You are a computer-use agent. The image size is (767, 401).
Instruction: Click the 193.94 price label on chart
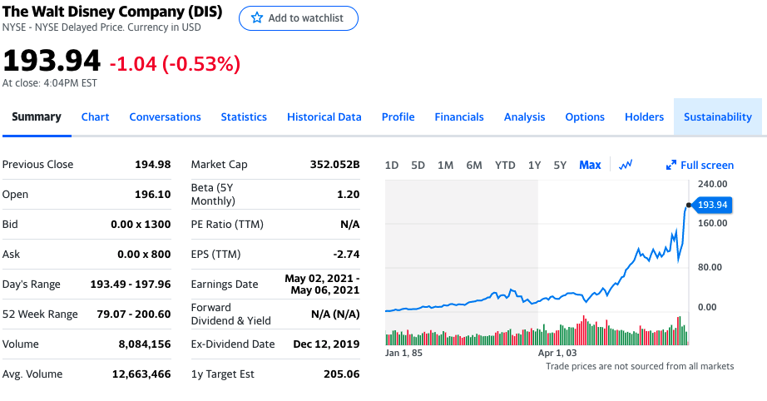712,205
